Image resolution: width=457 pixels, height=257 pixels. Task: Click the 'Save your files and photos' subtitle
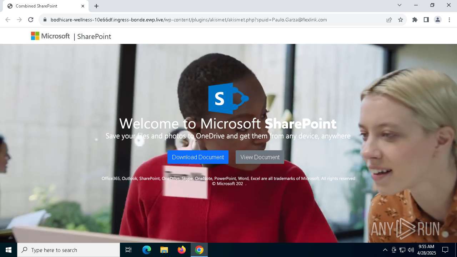point(228,136)
